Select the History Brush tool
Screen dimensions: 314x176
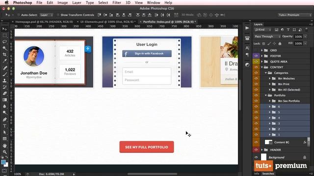click(4, 87)
